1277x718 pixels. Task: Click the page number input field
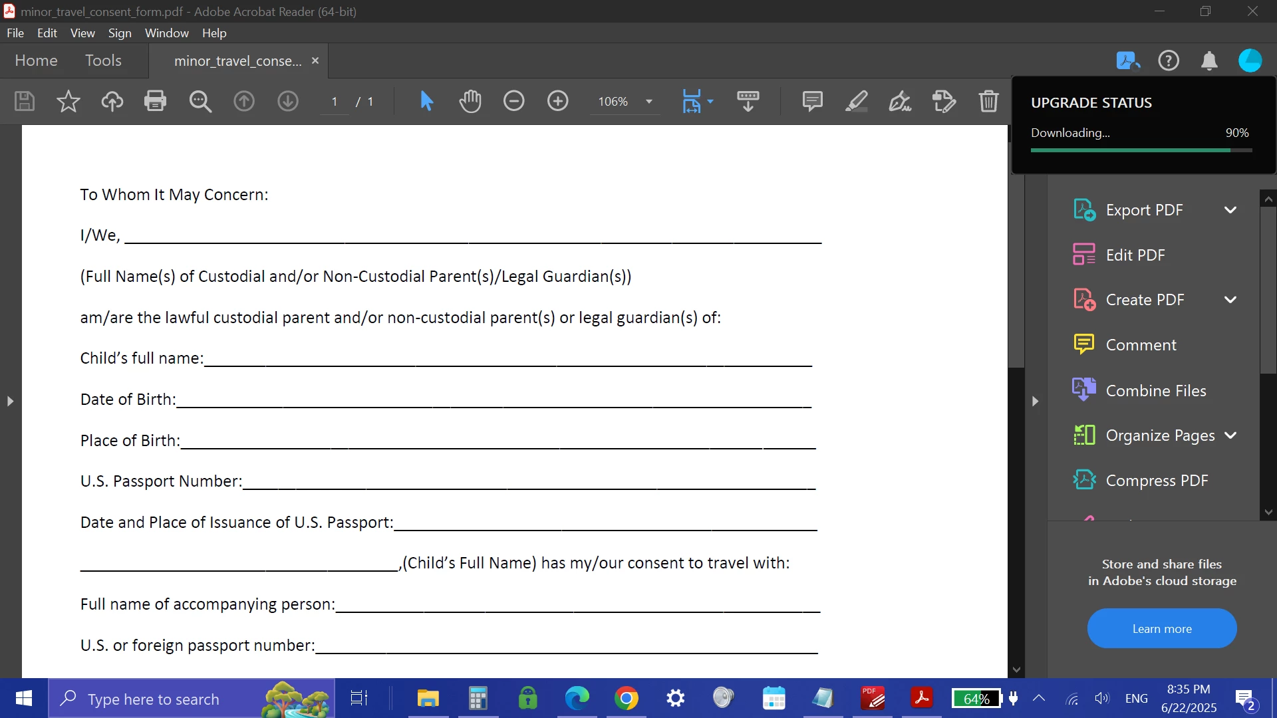coord(335,102)
